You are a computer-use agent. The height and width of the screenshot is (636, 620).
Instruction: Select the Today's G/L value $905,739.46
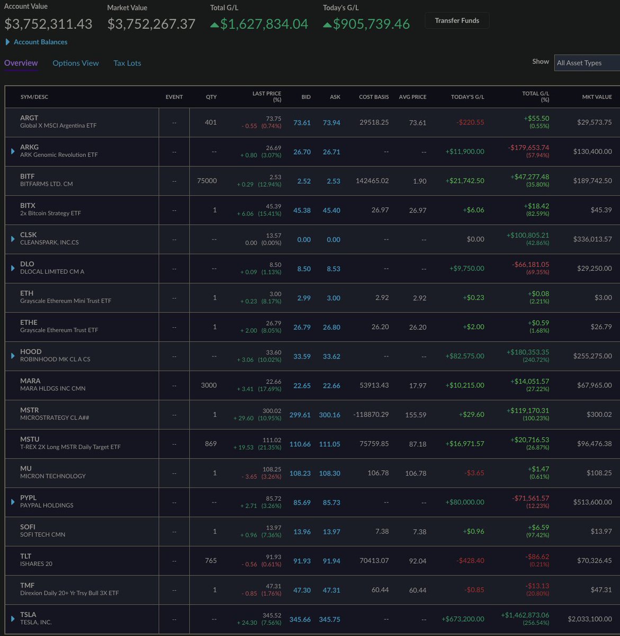click(x=371, y=24)
